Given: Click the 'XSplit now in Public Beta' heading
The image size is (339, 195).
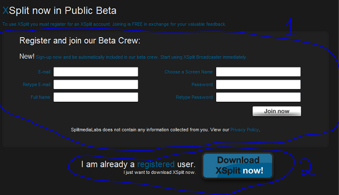Looking at the screenshot, I should (x=59, y=11).
